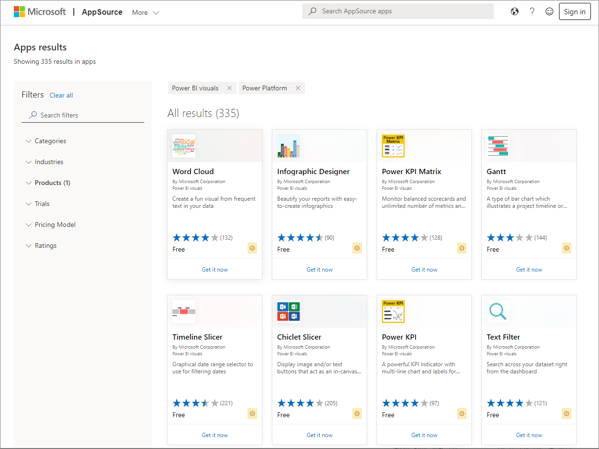Expand the Ratings filter section

47,245
